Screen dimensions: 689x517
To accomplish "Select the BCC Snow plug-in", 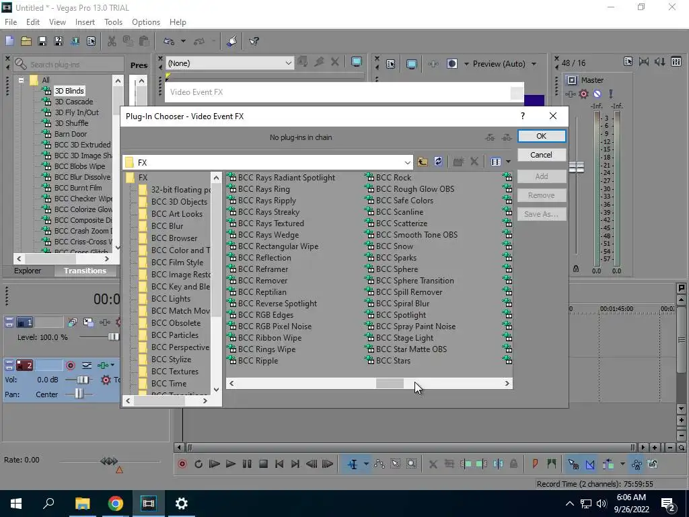I will (394, 246).
